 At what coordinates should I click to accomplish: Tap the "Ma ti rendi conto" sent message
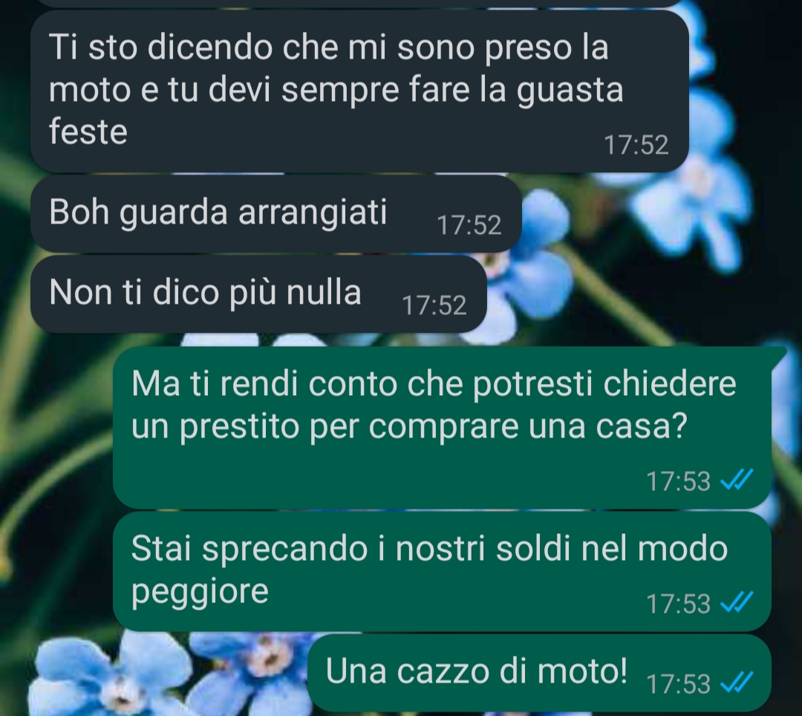tap(442, 428)
